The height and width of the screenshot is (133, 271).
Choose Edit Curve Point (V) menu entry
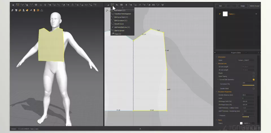pyautogui.click(x=122, y=17)
